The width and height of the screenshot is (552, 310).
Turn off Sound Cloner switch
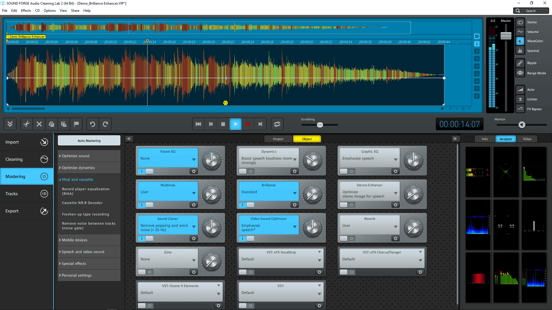tap(146, 239)
